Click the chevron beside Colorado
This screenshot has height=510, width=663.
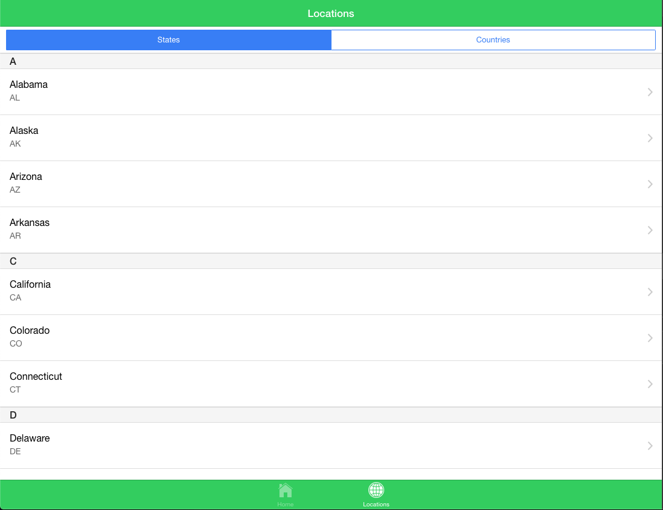click(x=650, y=338)
